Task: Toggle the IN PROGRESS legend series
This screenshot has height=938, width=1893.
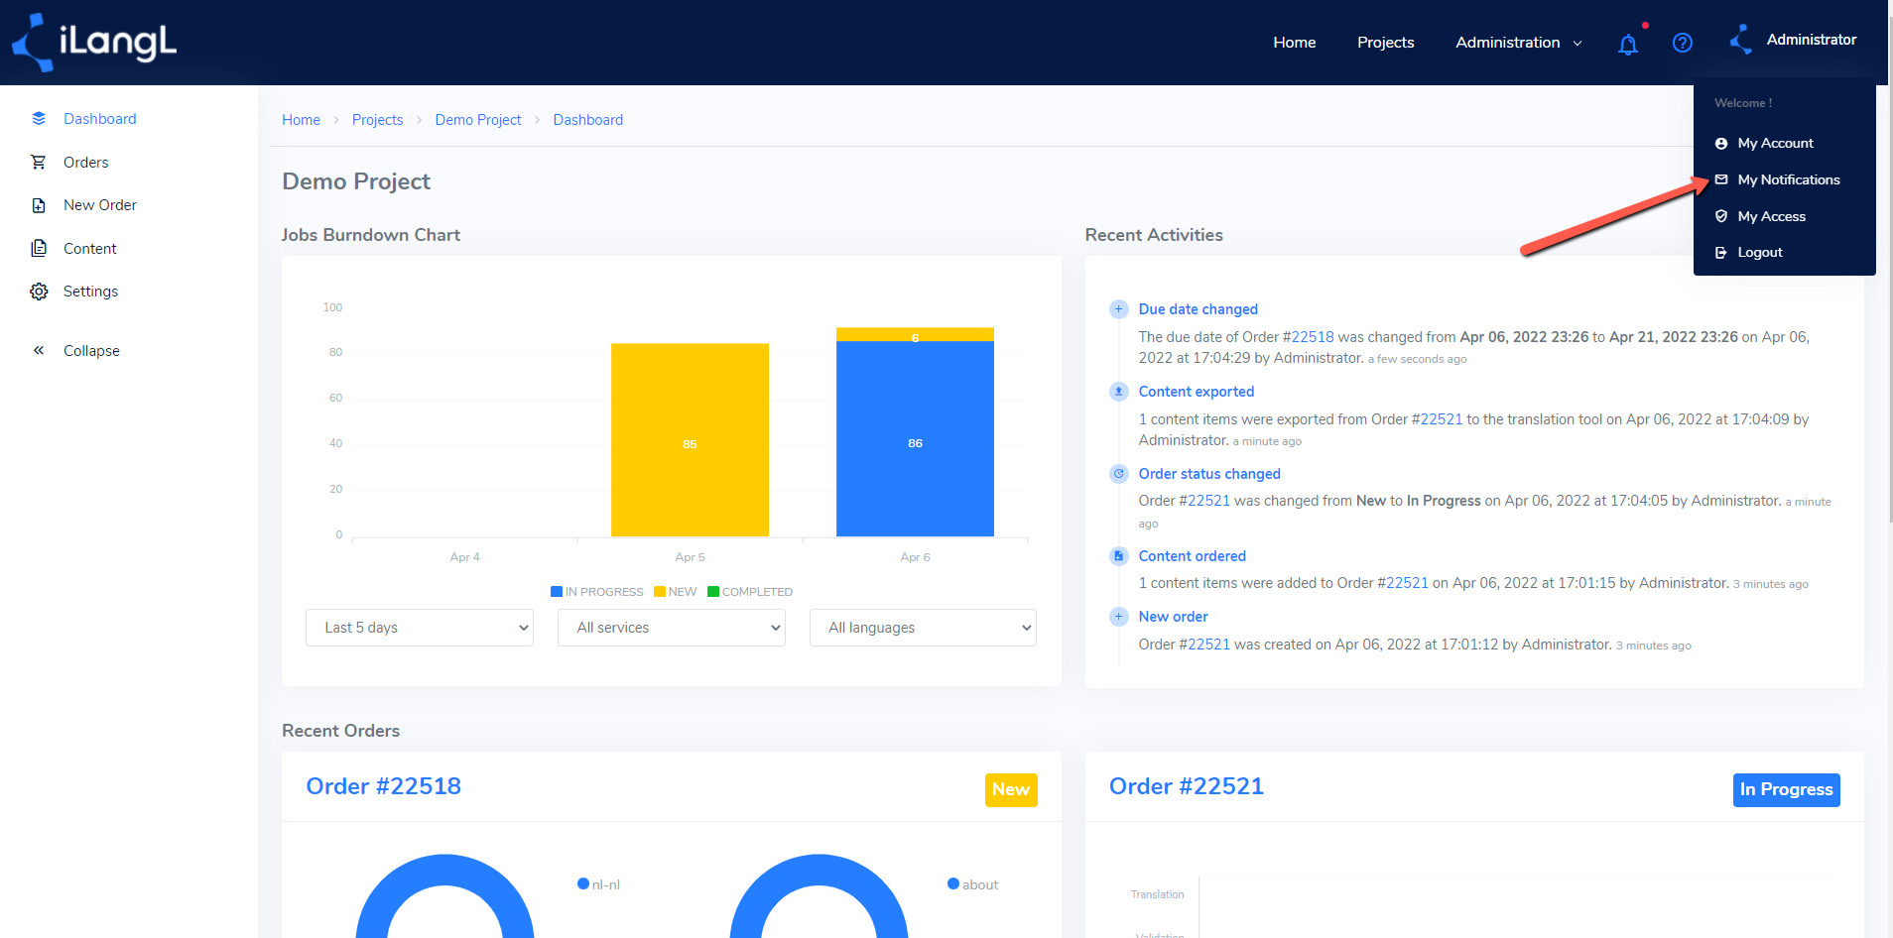Action: [x=597, y=592]
